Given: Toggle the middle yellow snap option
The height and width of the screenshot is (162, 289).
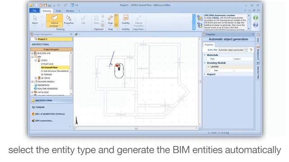Looking at the screenshot, I should coord(117,20).
